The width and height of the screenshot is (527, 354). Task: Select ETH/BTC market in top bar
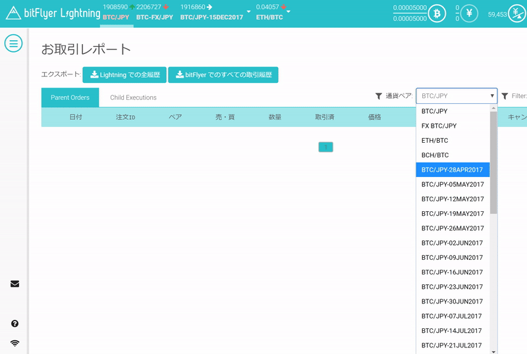tap(269, 17)
